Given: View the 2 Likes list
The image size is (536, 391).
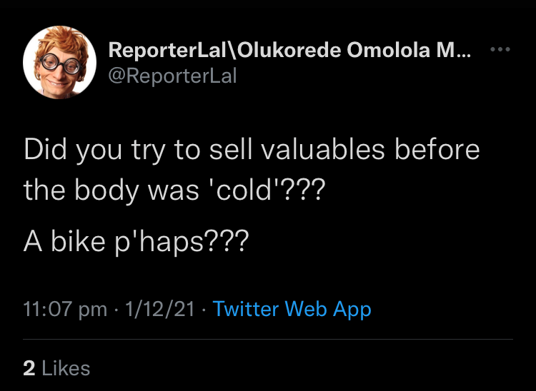Looking at the screenshot, I should point(56,368).
